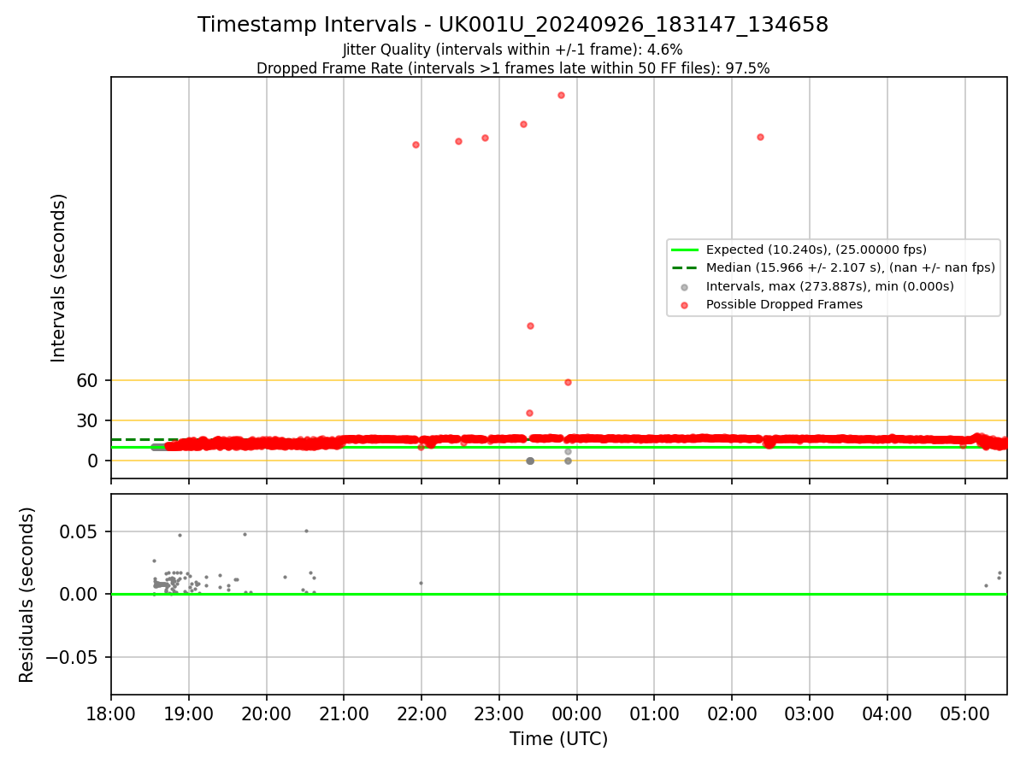This screenshot has width=1026, height=769.
Task: Select the Dropped Frame Rate 97.5% subtitle line
Action: click(513, 68)
